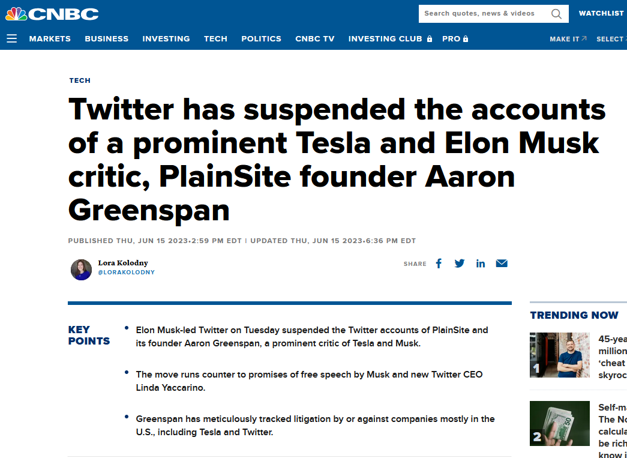Open Investing Club locked section
This screenshot has height=458, width=627.
pos(390,39)
